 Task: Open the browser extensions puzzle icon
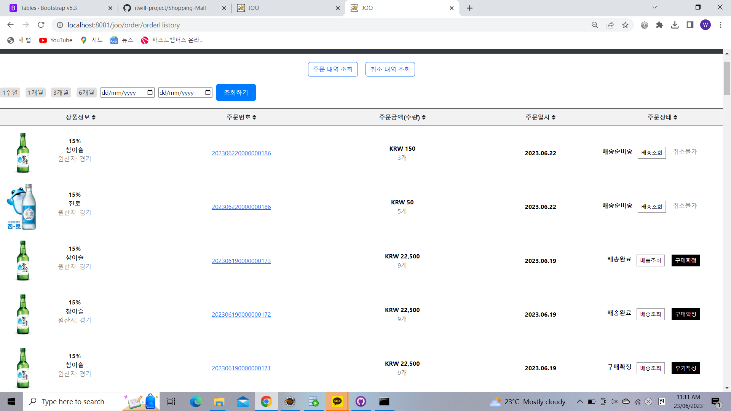659,25
